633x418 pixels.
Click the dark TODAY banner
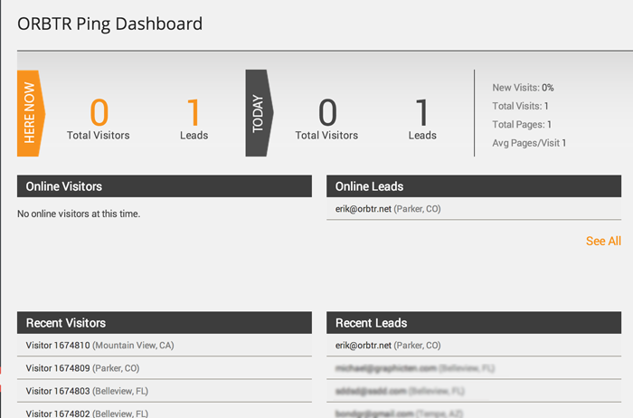click(260, 113)
